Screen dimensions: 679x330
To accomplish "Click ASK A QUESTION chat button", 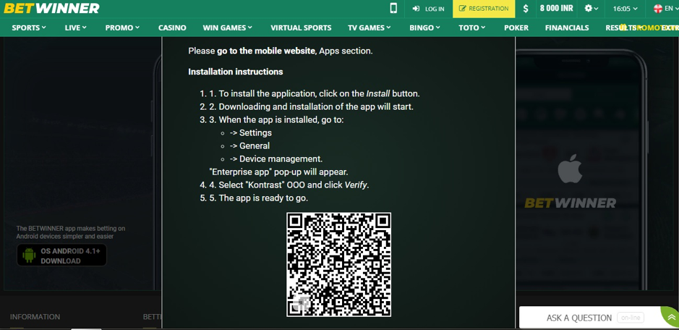I will 579,318.
